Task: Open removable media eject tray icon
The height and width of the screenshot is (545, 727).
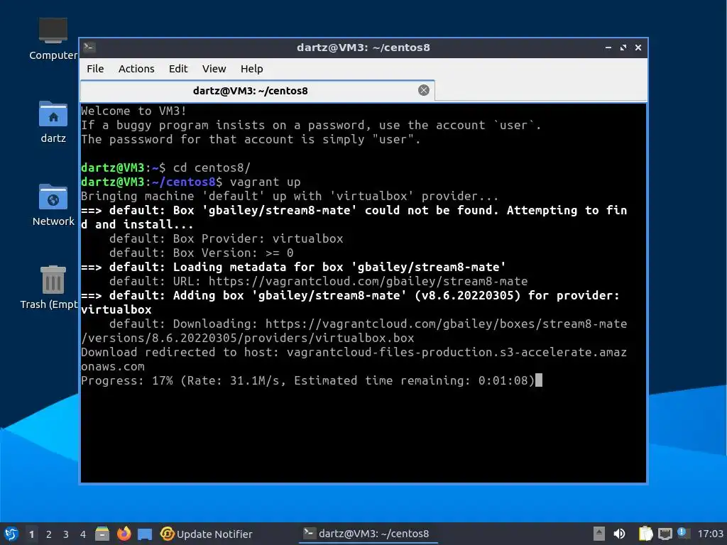Action: [x=599, y=534]
